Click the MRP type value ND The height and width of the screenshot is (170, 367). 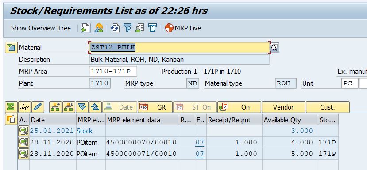(193, 83)
